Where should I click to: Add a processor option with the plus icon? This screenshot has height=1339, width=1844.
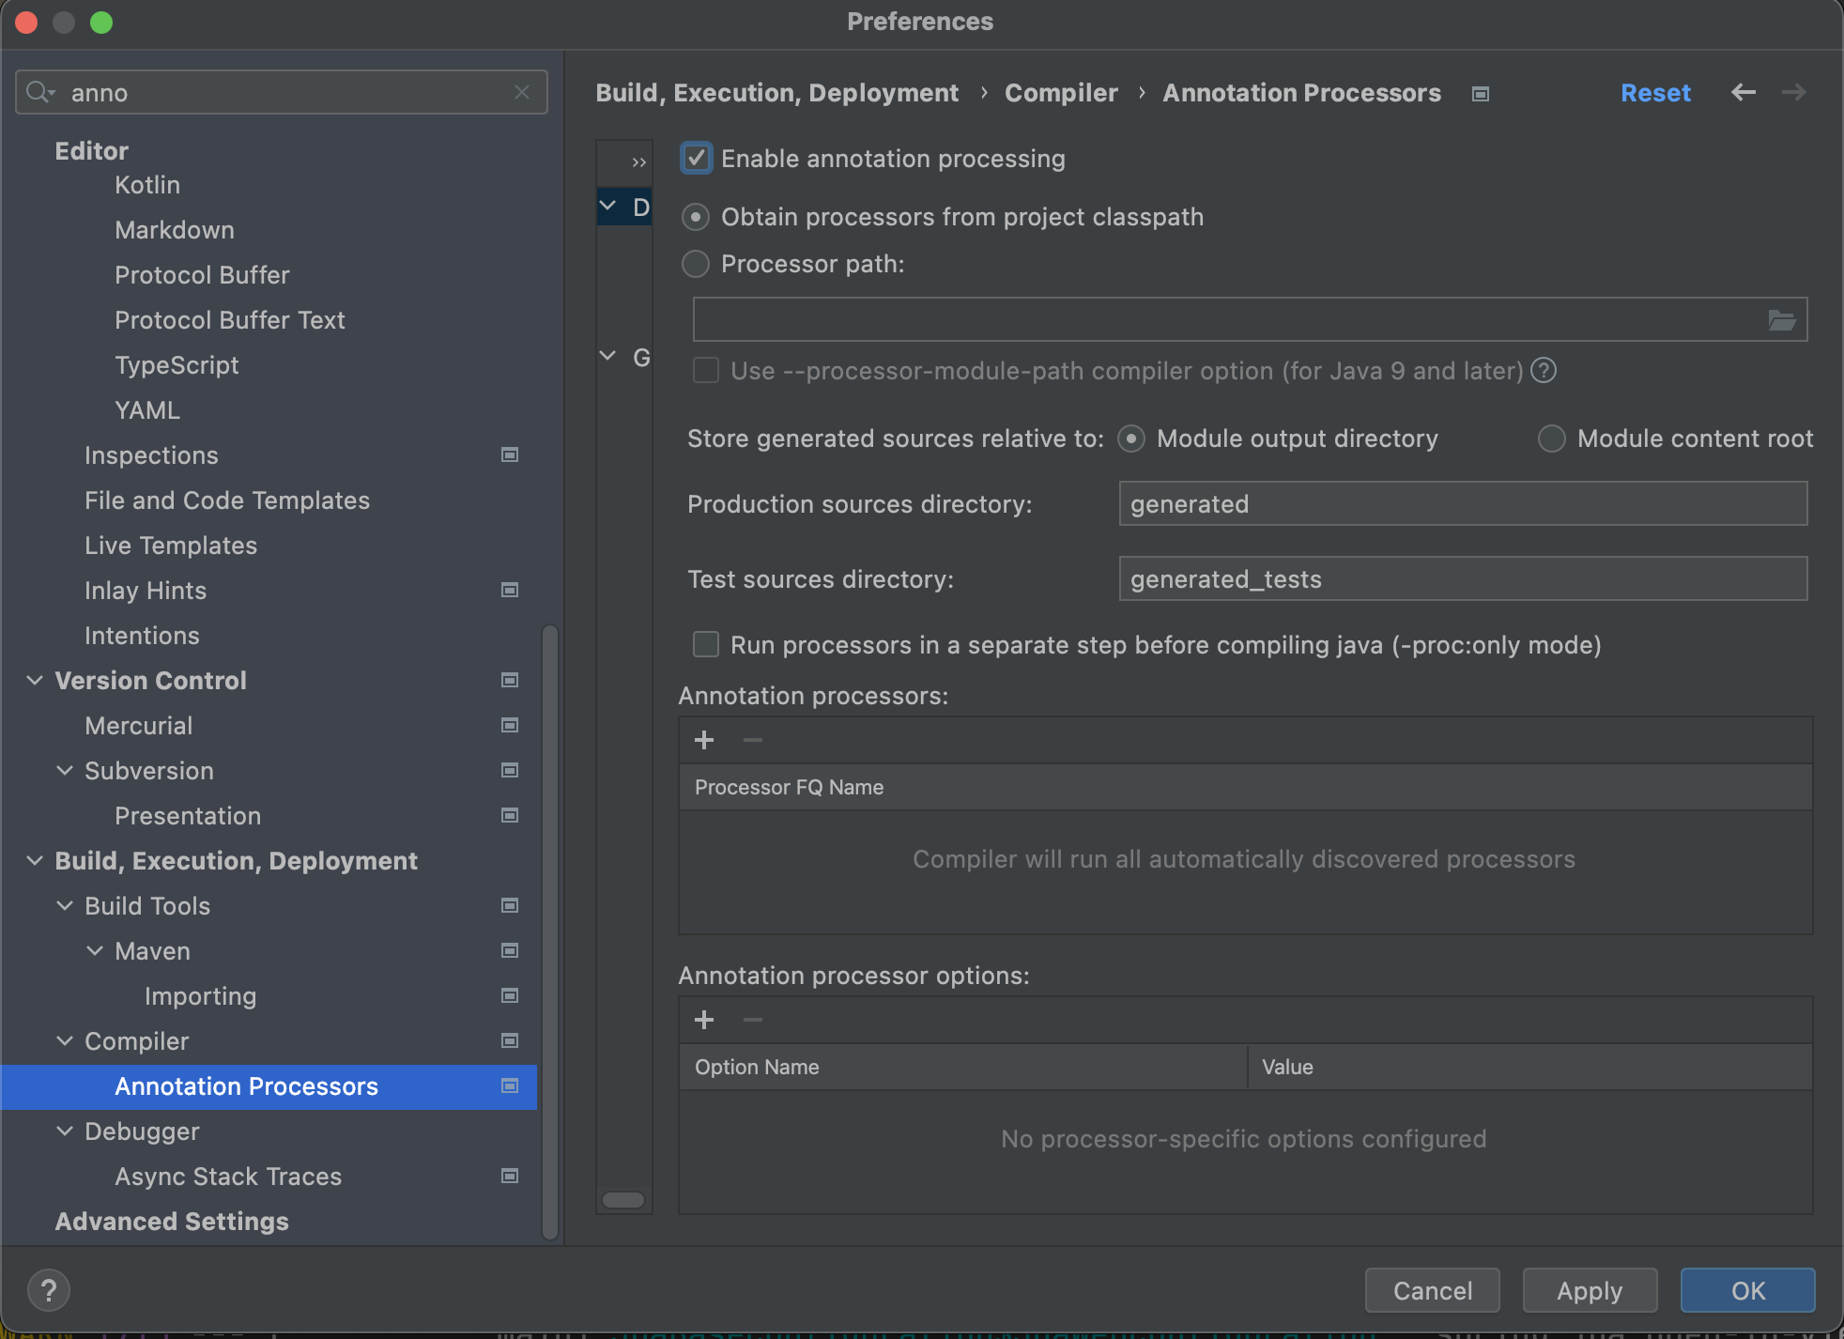[x=704, y=1020]
